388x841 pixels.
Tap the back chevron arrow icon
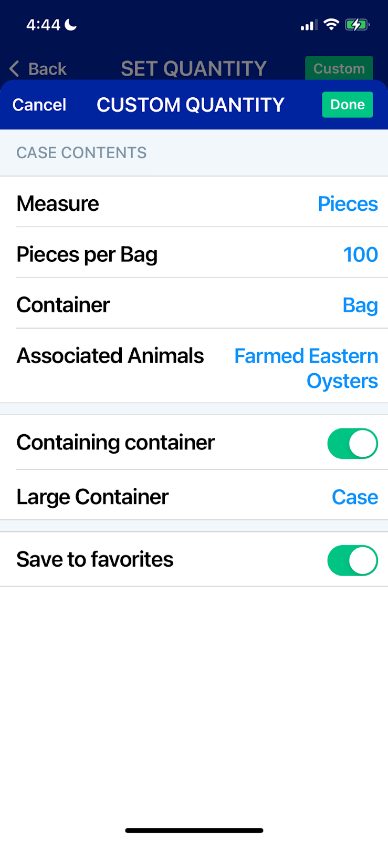[15, 68]
